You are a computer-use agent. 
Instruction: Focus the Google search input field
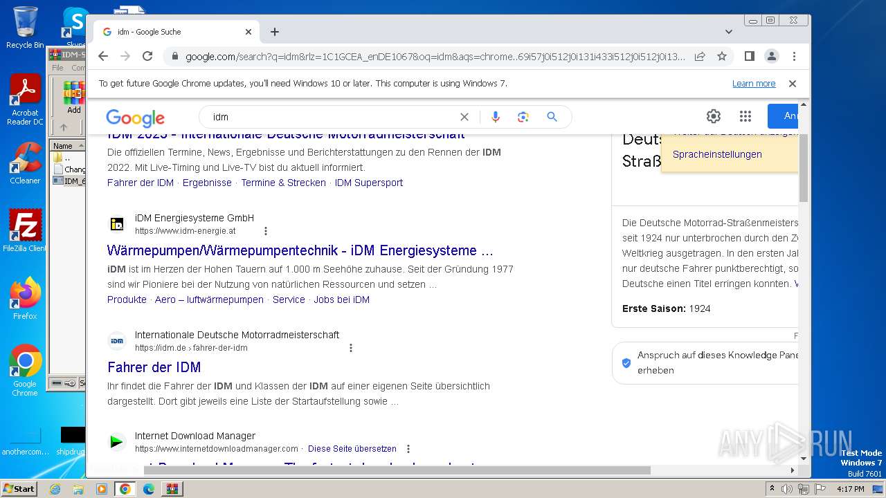point(332,117)
